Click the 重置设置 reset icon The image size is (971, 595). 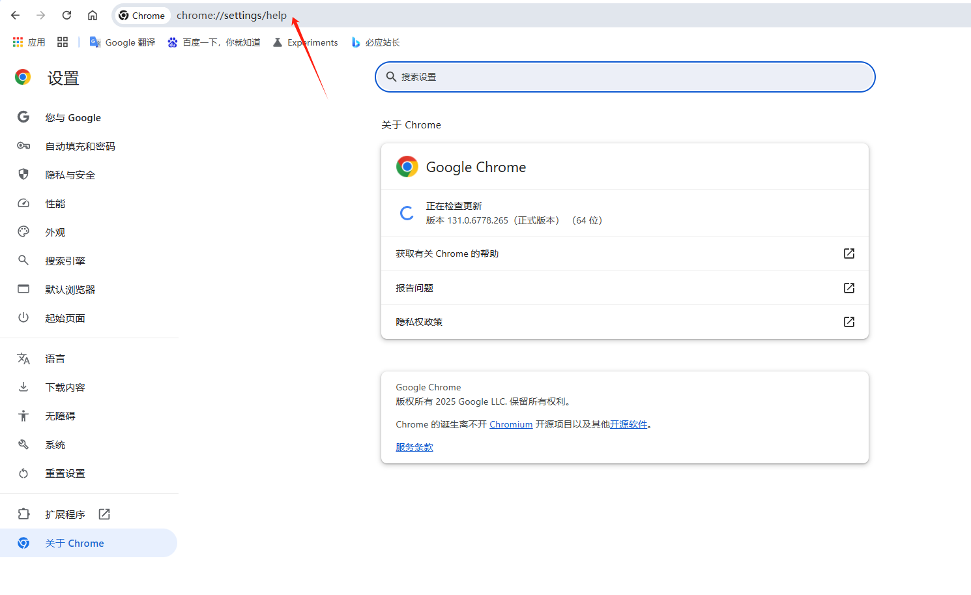click(x=23, y=473)
